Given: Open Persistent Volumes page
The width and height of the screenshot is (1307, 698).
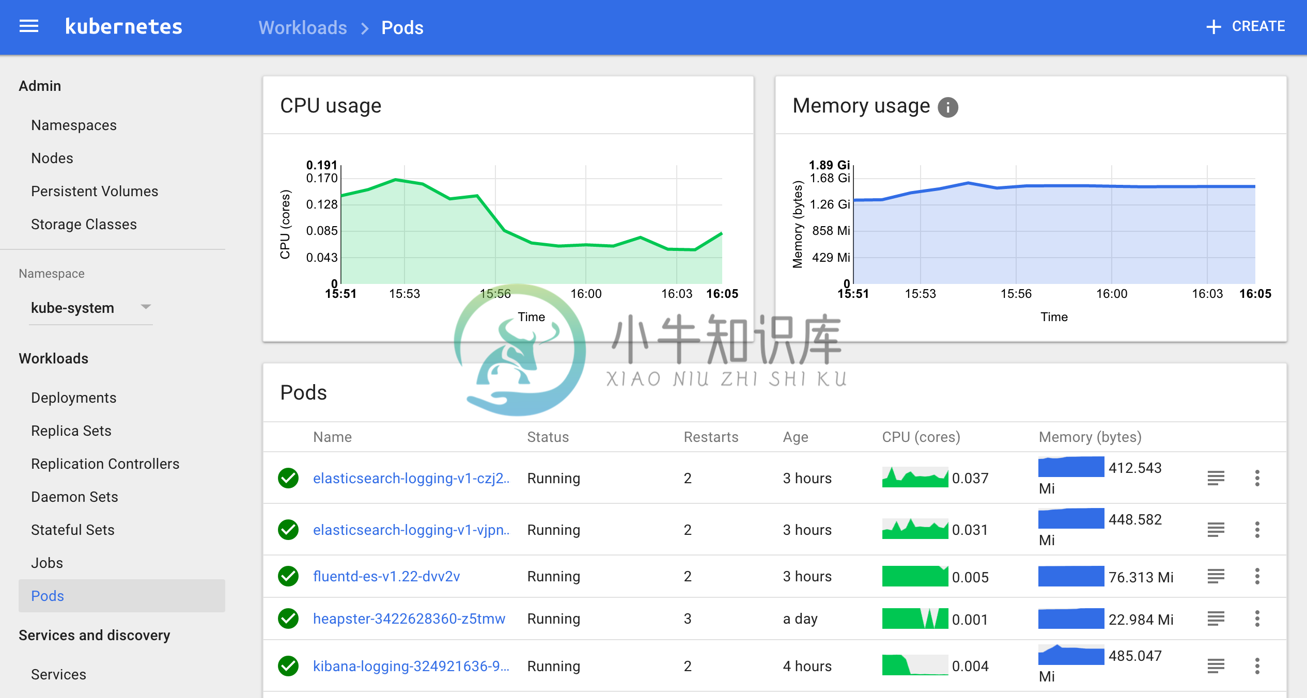Looking at the screenshot, I should [95, 191].
